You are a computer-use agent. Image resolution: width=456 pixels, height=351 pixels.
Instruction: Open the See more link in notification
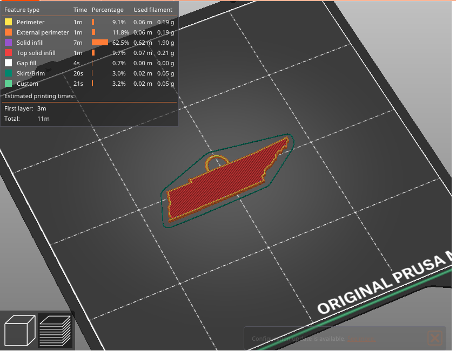(361, 339)
